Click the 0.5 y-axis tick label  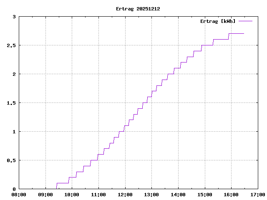tap(11, 160)
